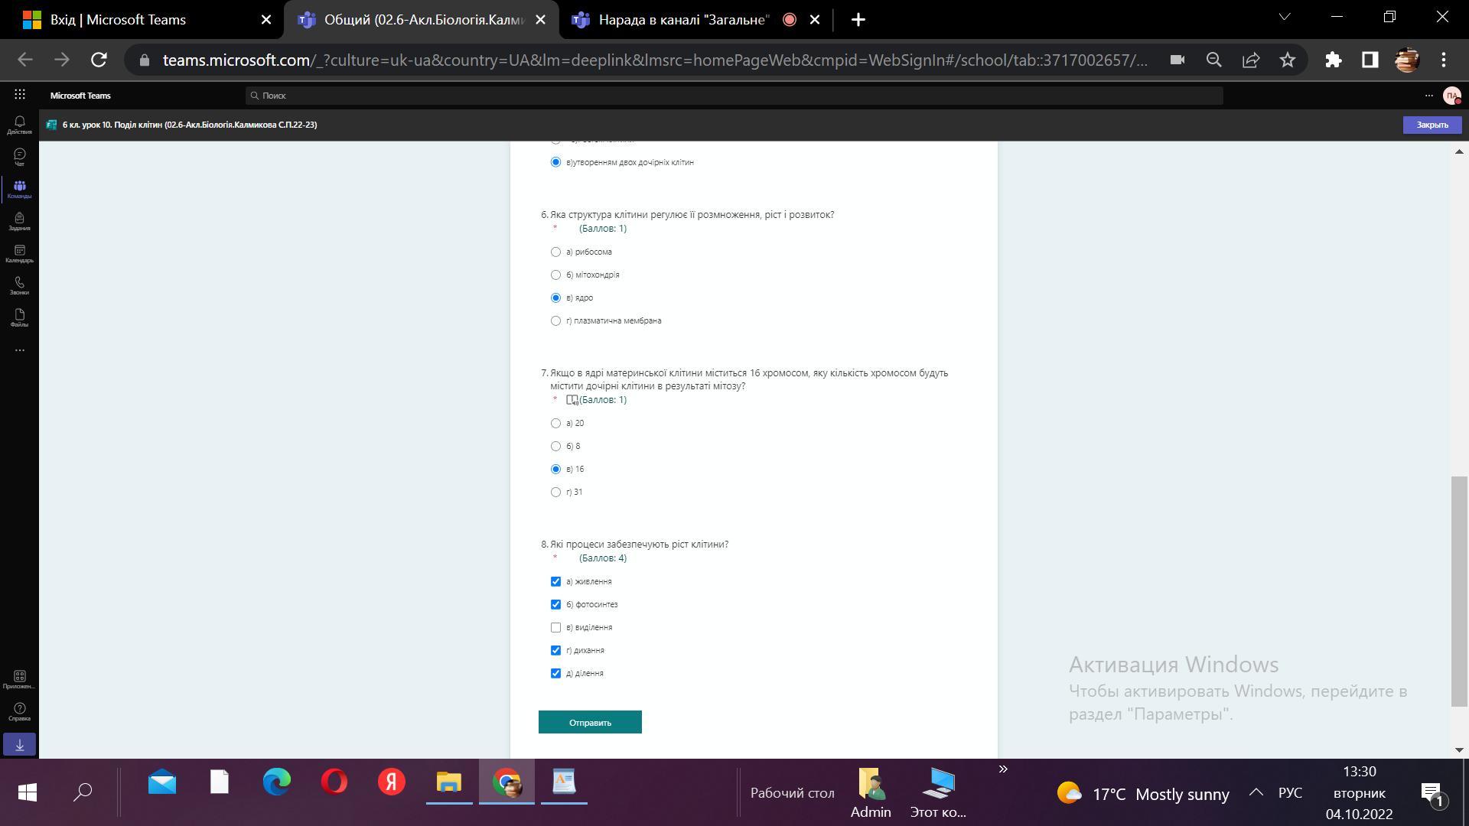Expand the sidebar more apps ellipsis

point(19,350)
